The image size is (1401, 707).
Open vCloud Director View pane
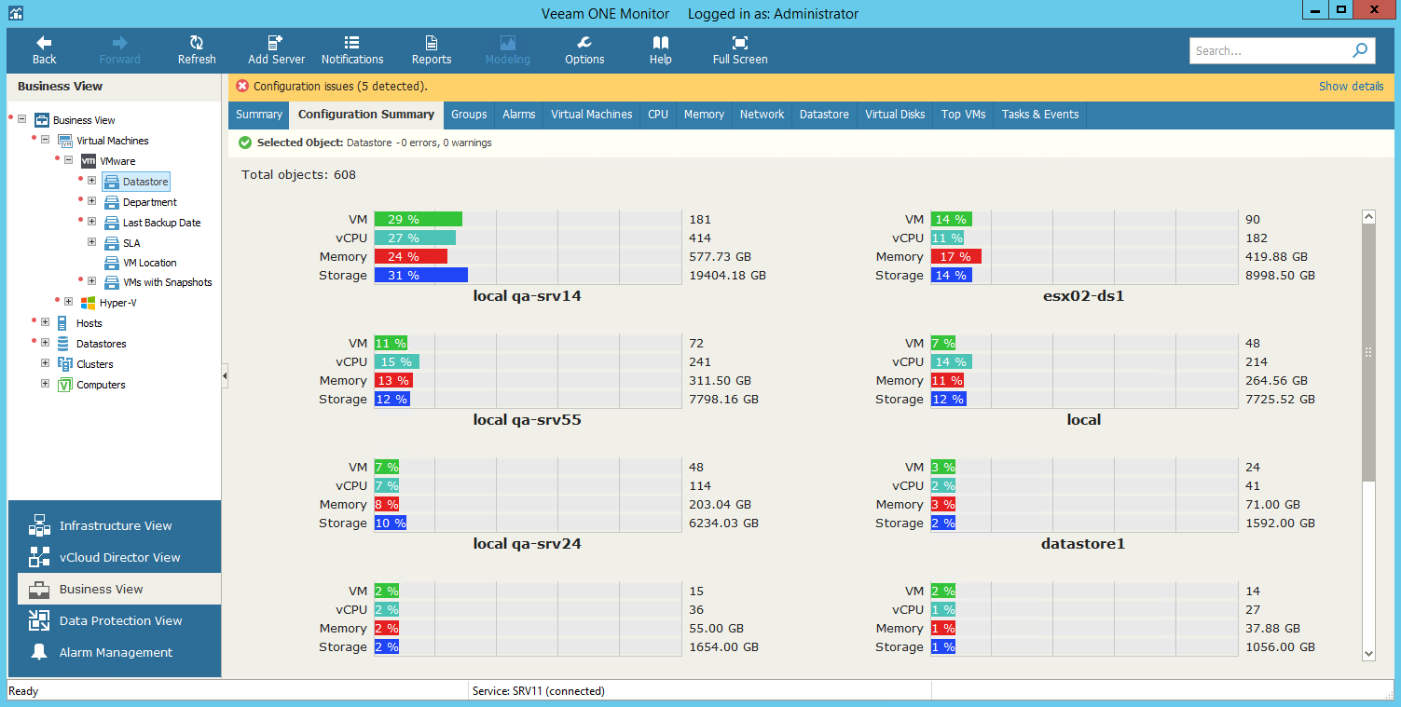point(115,557)
